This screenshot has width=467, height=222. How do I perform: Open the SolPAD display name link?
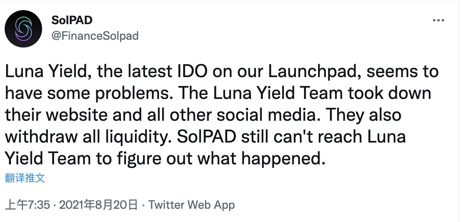pos(72,20)
